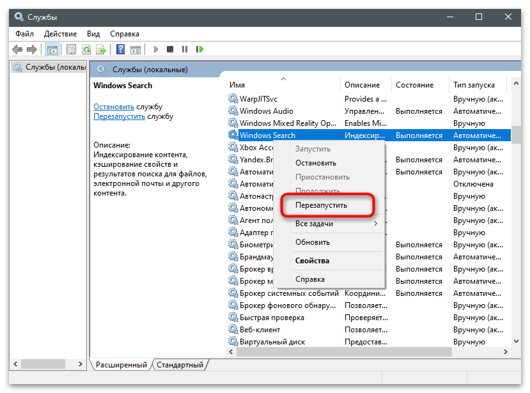Image resolution: width=530 pixels, height=393 pixels.
Task: Choose "Перезапустить" in the context menu
Action: point(321,205)
